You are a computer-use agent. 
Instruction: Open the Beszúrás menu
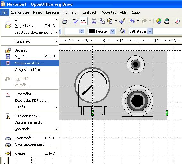click(x=53, y=12)
